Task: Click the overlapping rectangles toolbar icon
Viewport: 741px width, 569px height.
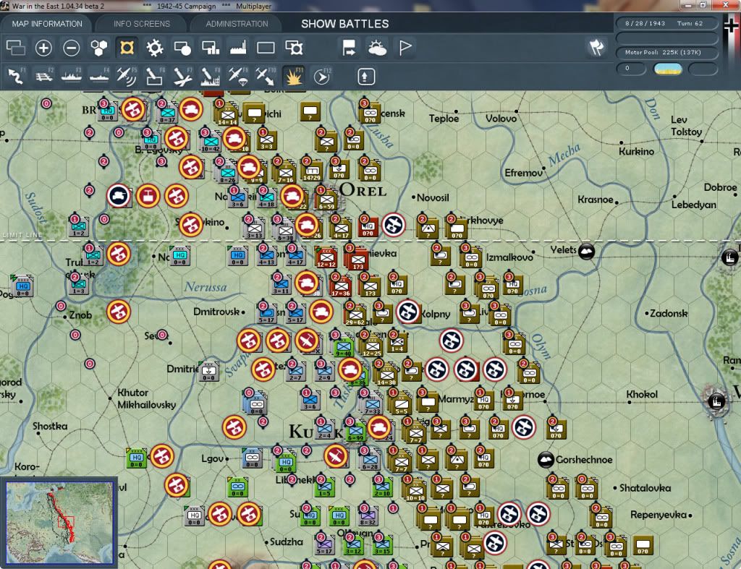Action: (x=16, y=48)
